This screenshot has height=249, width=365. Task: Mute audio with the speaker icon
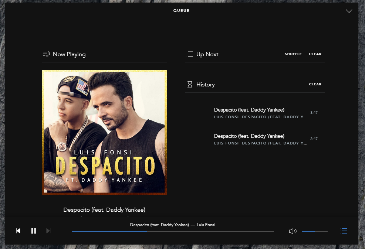pos(293,231)
